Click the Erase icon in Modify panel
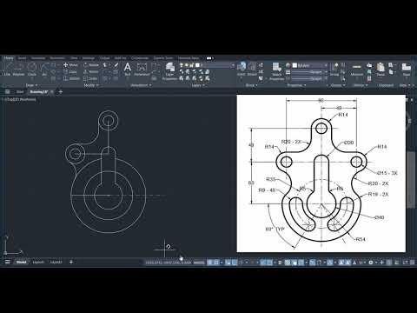 tap(116, 65)
